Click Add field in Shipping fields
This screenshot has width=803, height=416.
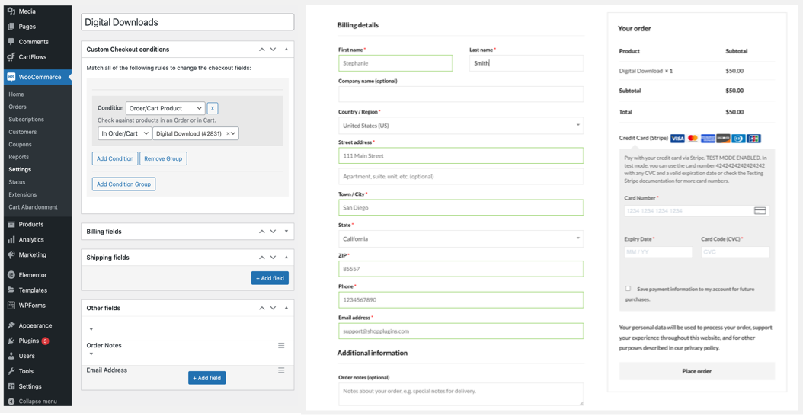tap(270, 278)
